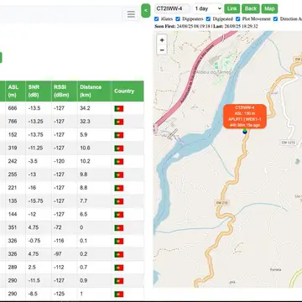Open the hamburger navigation menu
This screenshot has height=302, width=302.
tap(131, 14)
